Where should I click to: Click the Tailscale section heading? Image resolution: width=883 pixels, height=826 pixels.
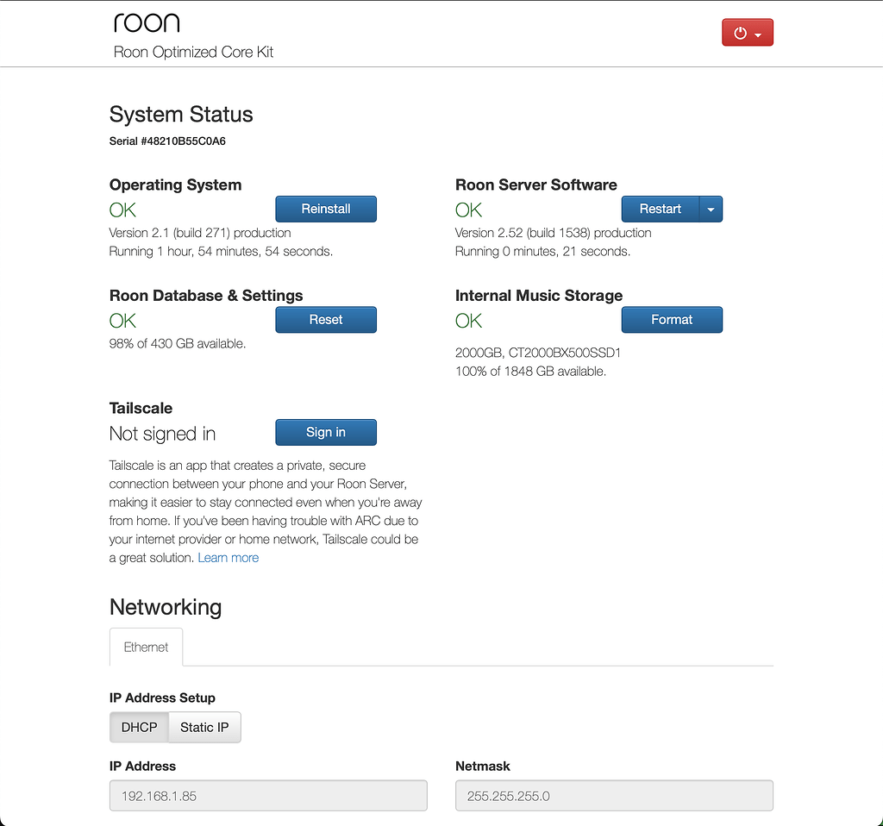pos(141,407)
